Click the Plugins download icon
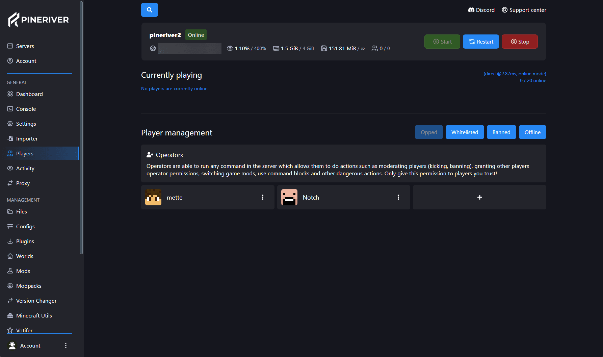The width and height of the screenshot is (603, 357). click(x=10, y=241)
